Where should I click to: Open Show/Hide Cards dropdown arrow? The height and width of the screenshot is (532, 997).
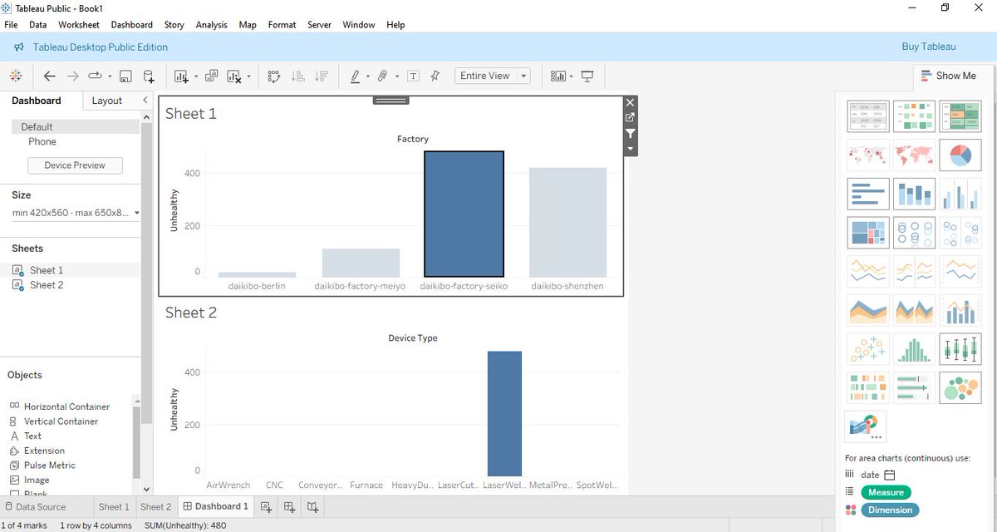[x=572, y=76]
